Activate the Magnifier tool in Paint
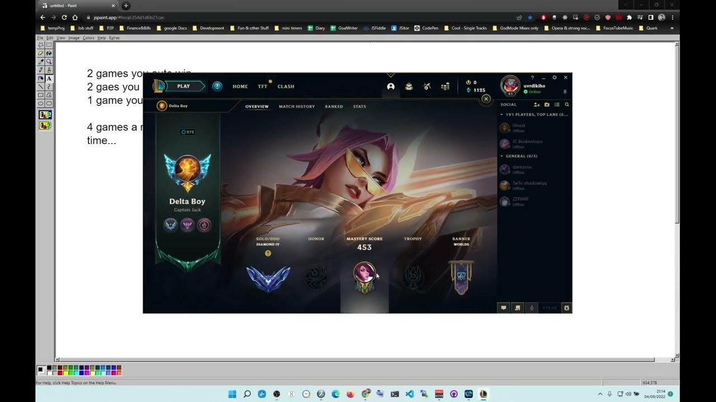 [49, 61]
